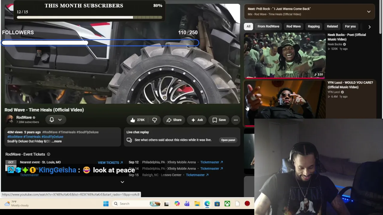This screenshot has width=383, height=215.
Task: Click the Event Tickets info icon
Action: click(x=48, y=154)
